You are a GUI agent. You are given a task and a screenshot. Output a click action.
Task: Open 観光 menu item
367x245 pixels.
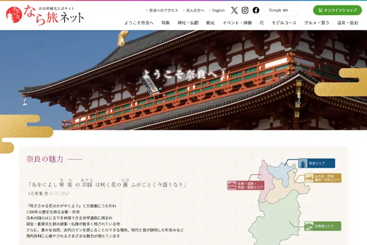point(210,23)
